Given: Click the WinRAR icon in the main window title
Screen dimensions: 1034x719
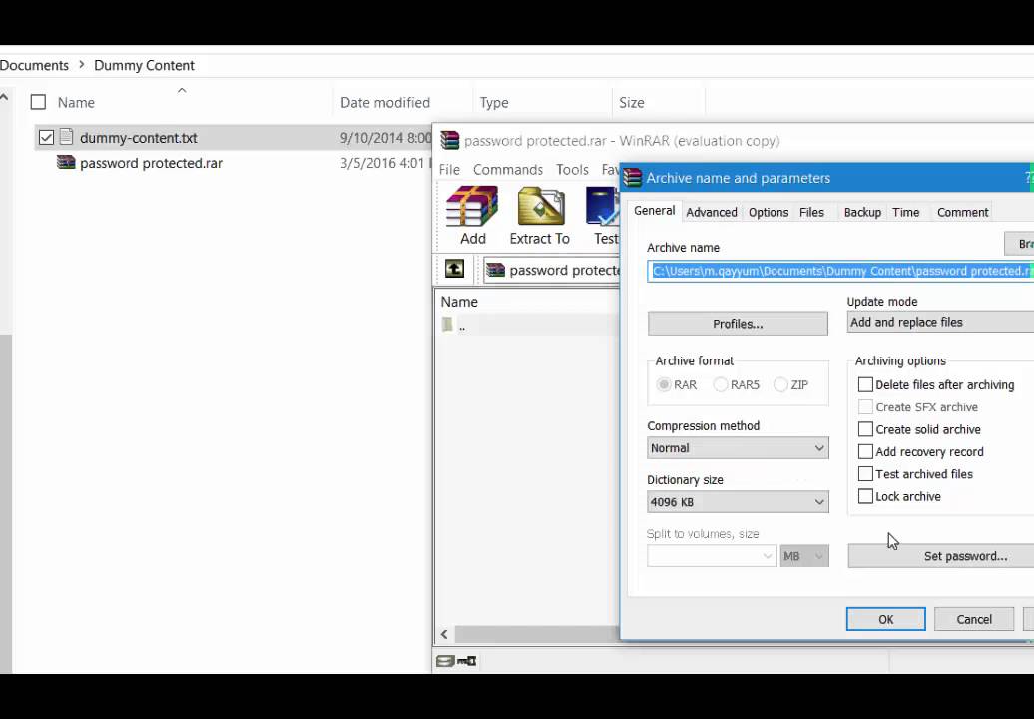Looking at the screenshot, I should (450, 140).
